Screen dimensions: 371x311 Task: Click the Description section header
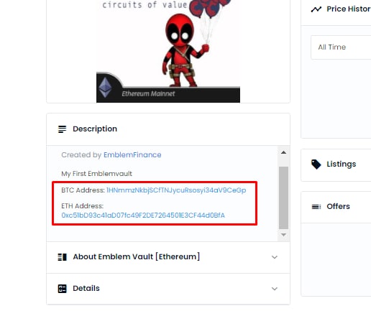[168, 129]
